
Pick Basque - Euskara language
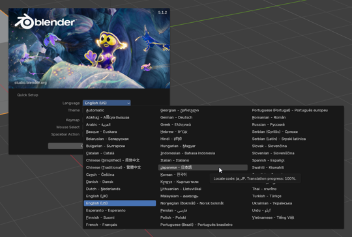120,132
